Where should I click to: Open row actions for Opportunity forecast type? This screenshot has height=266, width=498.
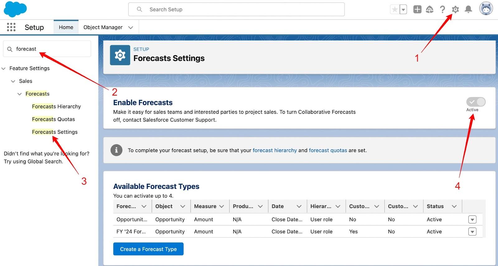[472, 220]
